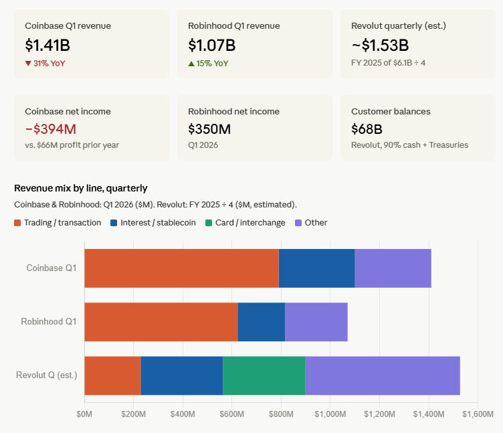Image resolution: width=503 pixels, height=433 pixels.
Task: Click the Other legend purple swatch
Action: (x=298, y=223)
